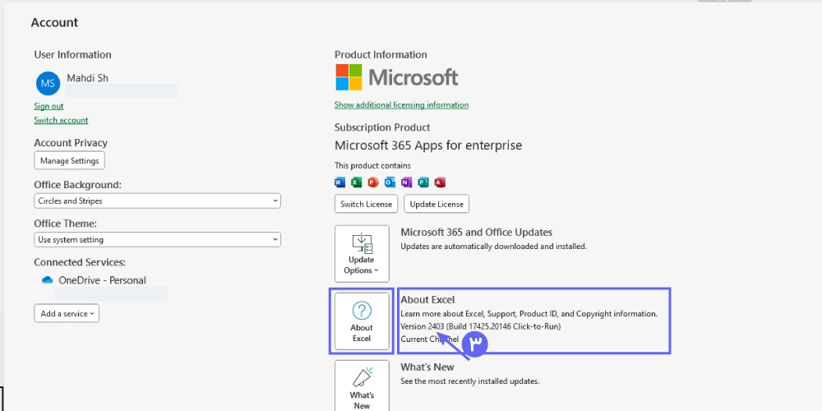The height and width of the screenshot is (411, 822).
Task: Click the teal Publisher product icon
Action: pos(423,182)
